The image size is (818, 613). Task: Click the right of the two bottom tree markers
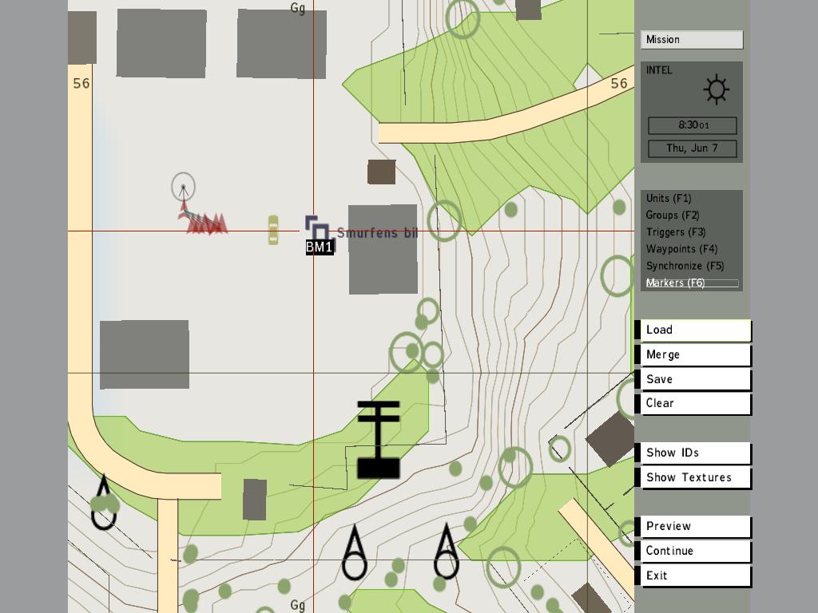coord(446,552)
